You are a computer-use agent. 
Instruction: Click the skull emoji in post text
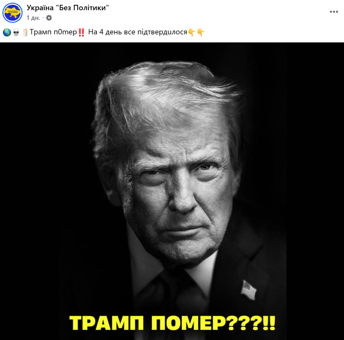(16, 32)
